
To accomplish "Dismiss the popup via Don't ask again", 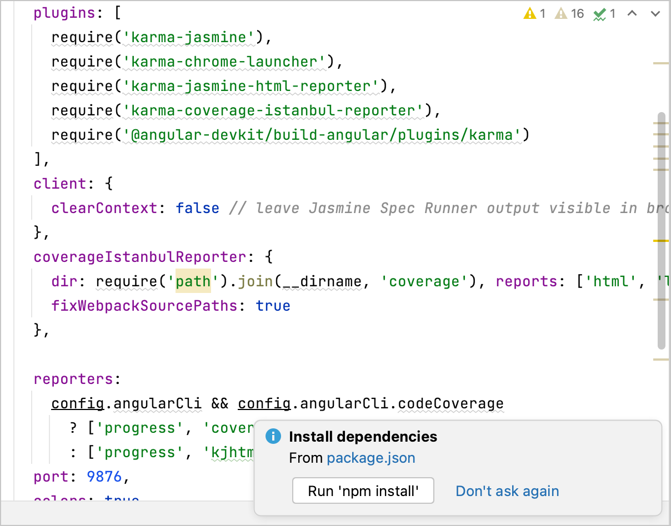I will tap(507, 490).
